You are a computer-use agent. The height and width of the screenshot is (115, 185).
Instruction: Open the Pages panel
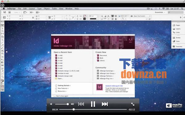pos(176,25)
